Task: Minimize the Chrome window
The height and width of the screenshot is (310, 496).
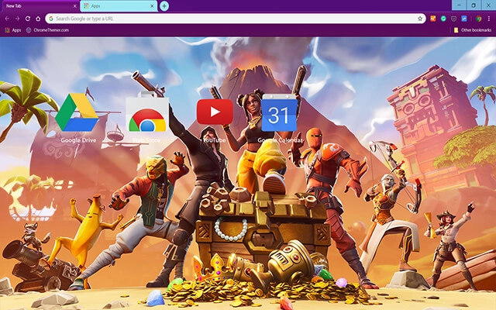Action: point(459,5)
